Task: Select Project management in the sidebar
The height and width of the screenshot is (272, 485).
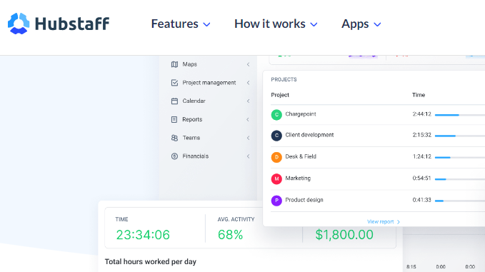Action: point(210,83)
